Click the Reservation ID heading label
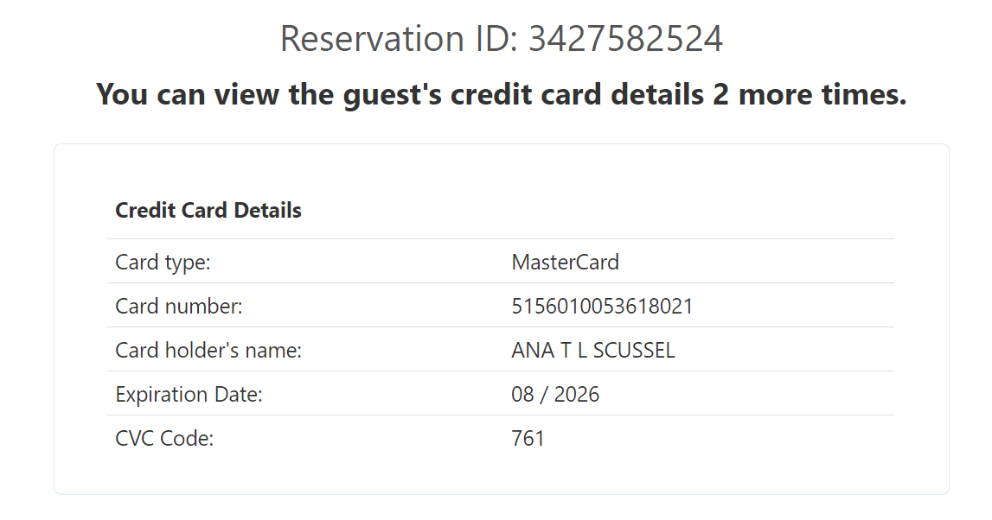992x520 pixels. (x=399, y=39)
